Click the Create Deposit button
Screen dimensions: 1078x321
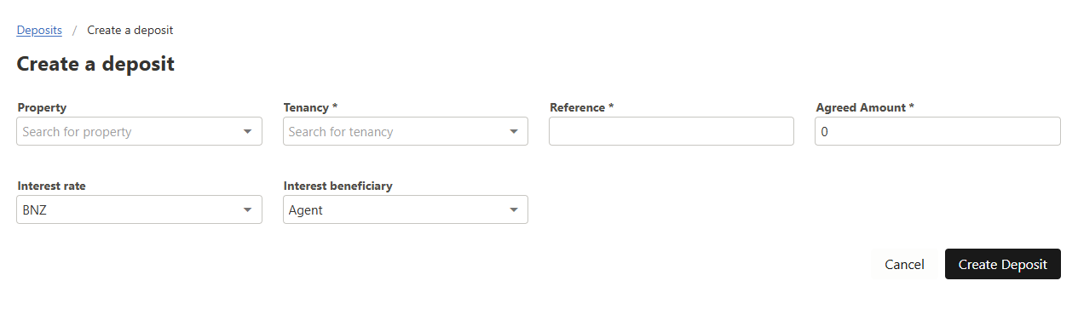1002,265
